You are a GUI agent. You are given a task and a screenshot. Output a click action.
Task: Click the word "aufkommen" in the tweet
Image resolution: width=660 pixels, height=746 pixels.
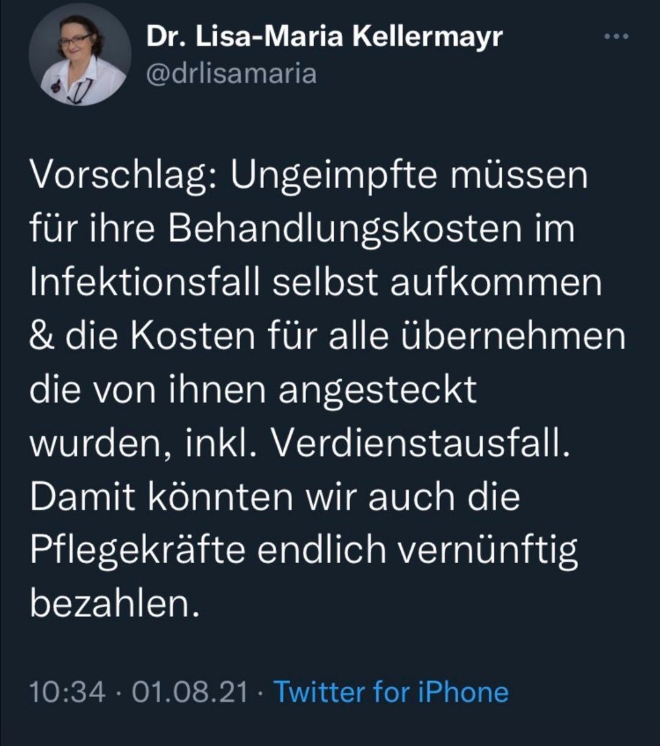tap(504, 284)
